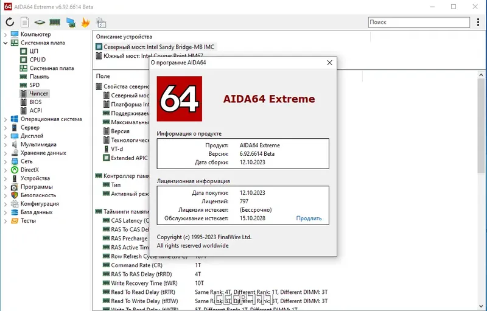Collapse the Системная плата tree node
Image resolution: width=487 pixels, height=311 pixels.
pos(5,43)
